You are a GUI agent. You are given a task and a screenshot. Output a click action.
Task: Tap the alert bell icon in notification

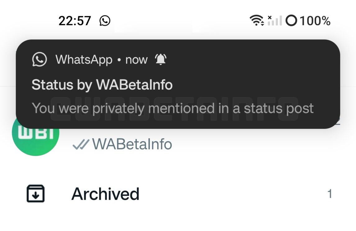point(161,59)
